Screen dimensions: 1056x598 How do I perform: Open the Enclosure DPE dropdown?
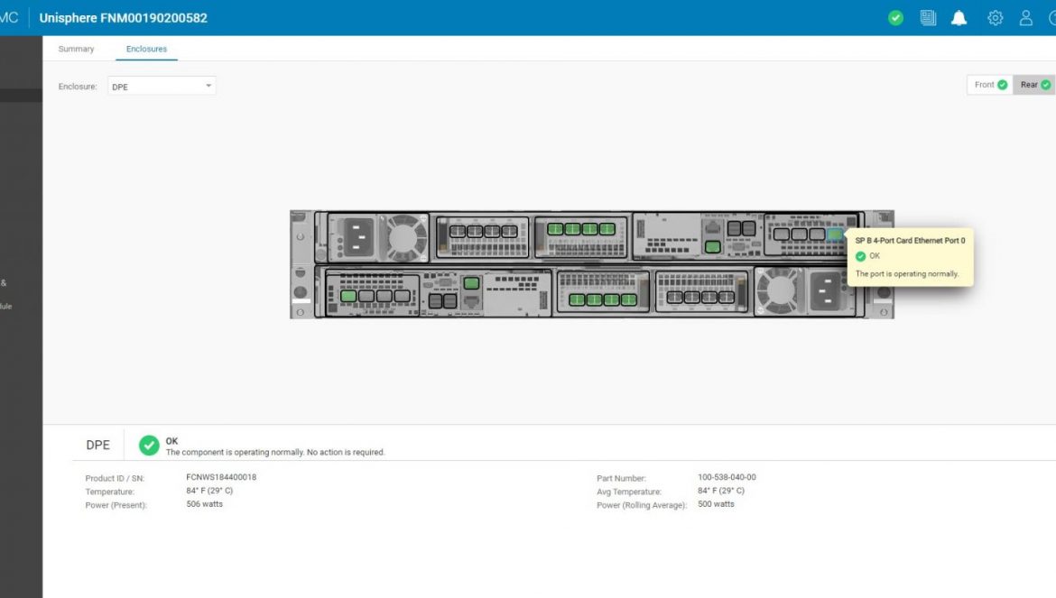tap(162, 86)
